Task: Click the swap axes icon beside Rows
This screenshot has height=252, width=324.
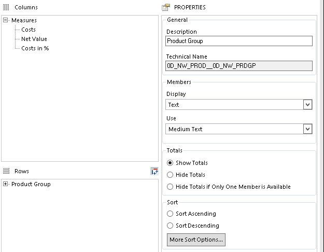Action: pyautogui.click(x=154, y=171)
